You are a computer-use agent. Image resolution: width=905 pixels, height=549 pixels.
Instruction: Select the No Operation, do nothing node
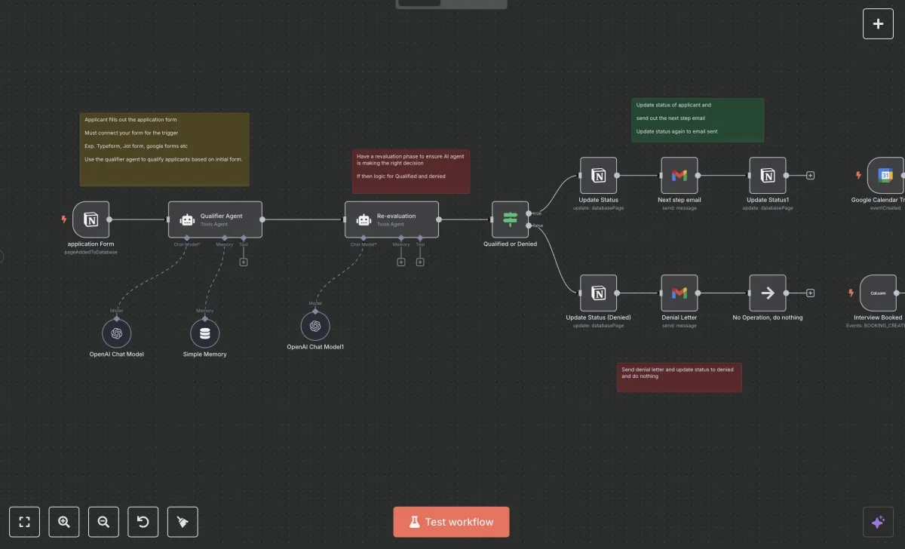(768, 293)
